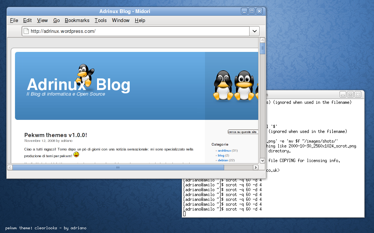Click the Adrinux Blog - Midori title bar
374x233 pixels.
[124, 11]
